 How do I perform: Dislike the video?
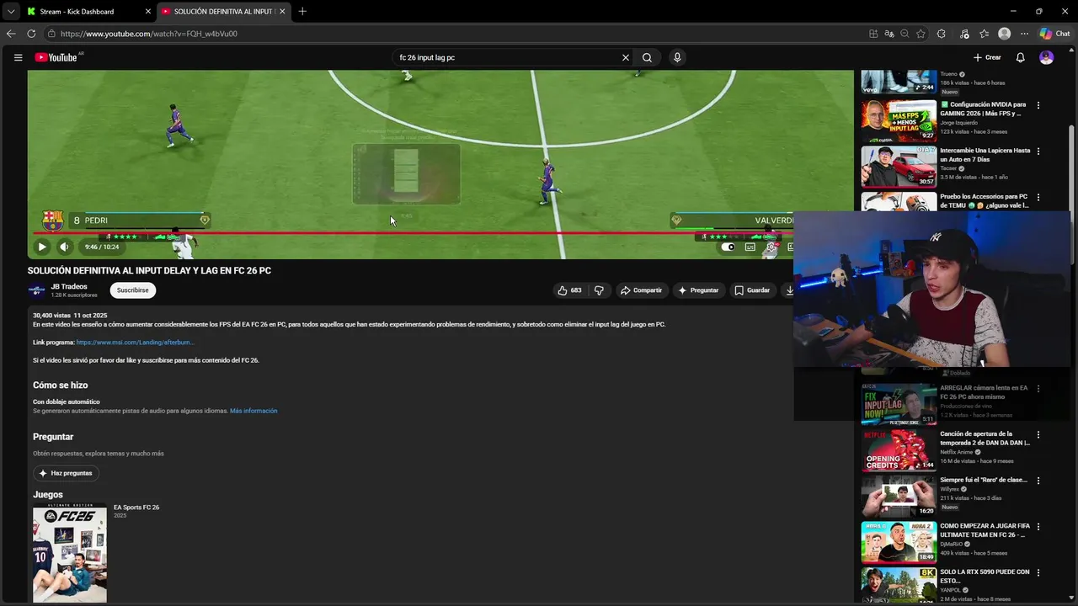click(599, 290)
